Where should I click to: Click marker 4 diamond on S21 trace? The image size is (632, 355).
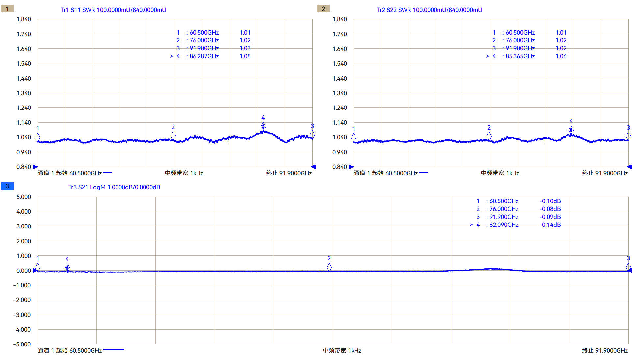(x=67, y=268)
